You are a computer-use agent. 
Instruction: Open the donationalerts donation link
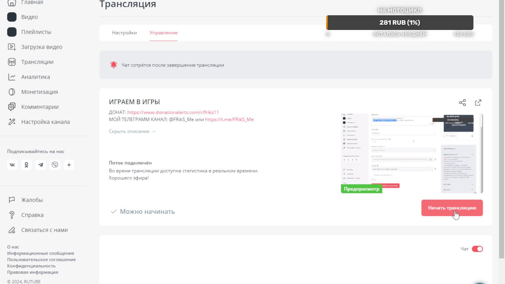point(173,112)
